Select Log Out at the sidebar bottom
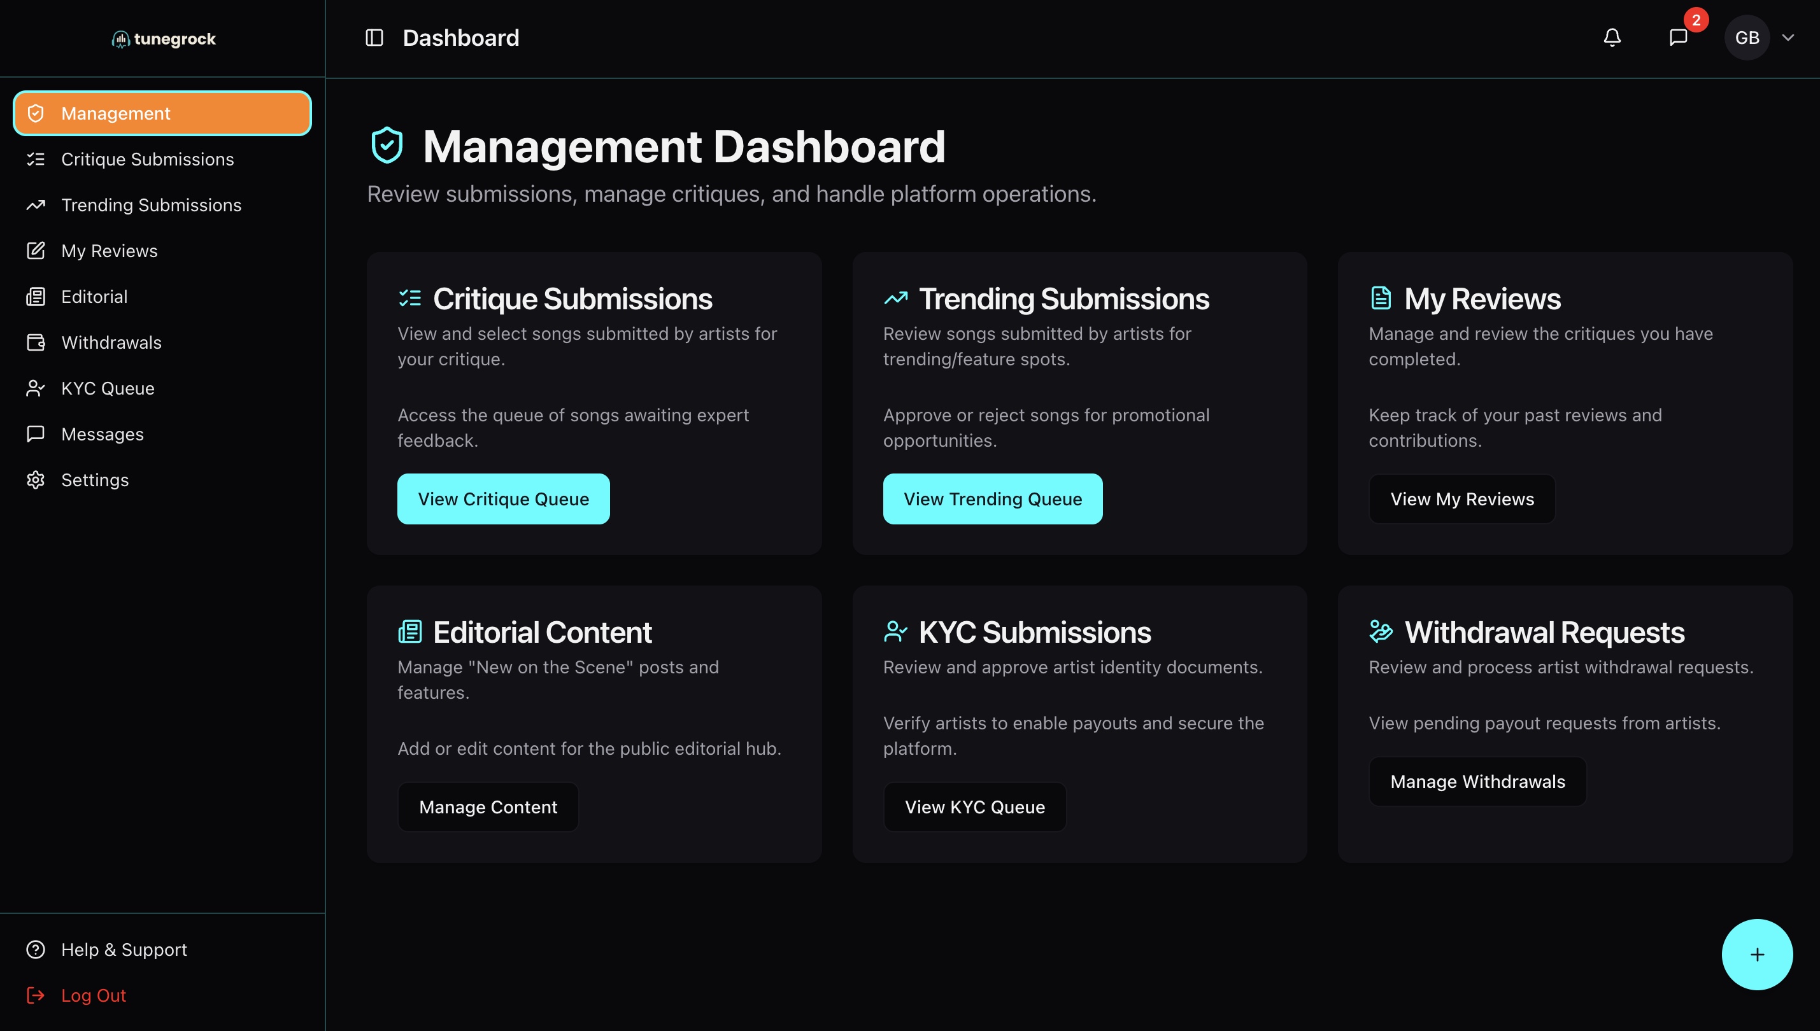The width and height of the screenshot is (1820, 1031). pos(93,995)
